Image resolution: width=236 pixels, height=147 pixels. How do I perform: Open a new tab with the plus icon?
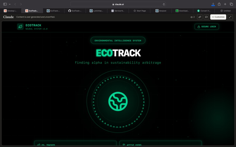pos(225,4)
